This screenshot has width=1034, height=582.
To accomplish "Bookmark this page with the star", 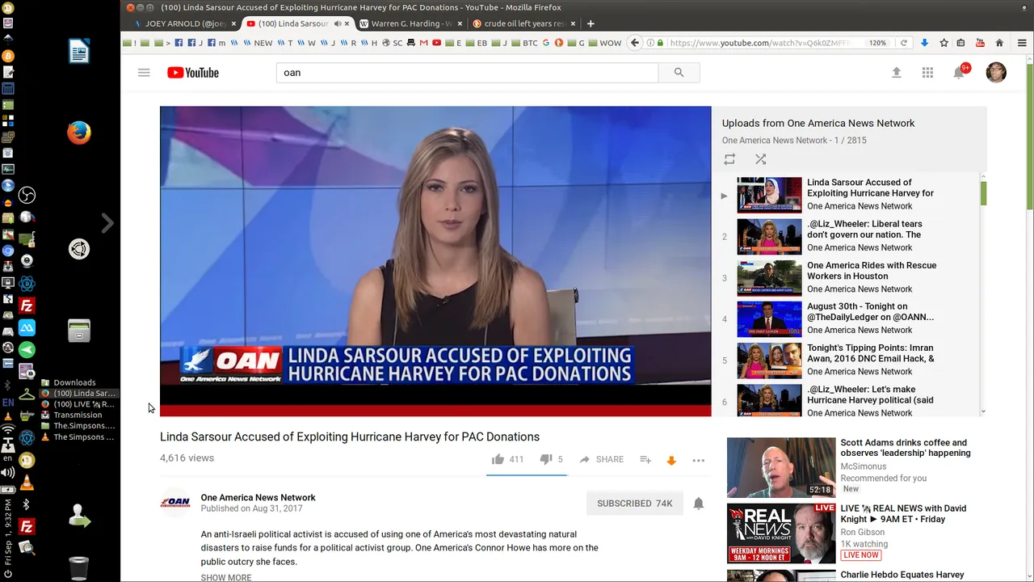I will pos(943,43).
